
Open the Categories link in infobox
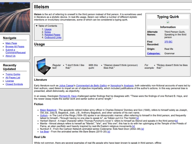click(154, 53)
